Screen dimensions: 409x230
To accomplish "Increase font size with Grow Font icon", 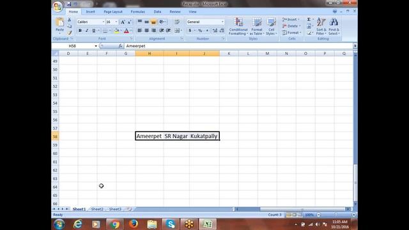I will coord(122,22).
